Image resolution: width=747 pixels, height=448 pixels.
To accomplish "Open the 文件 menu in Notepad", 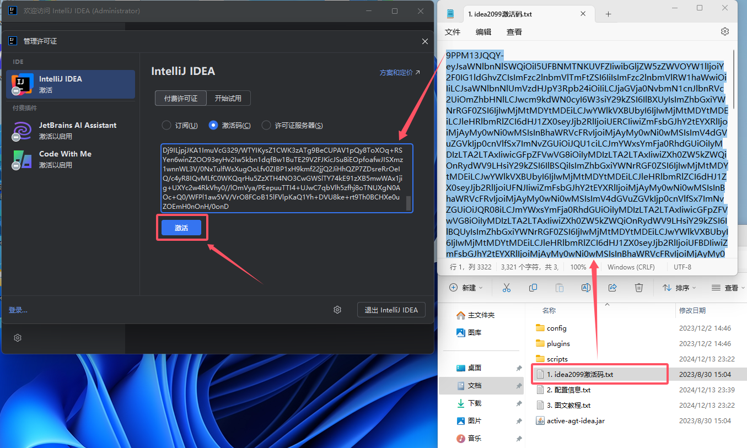I will [x=453, y=32].
